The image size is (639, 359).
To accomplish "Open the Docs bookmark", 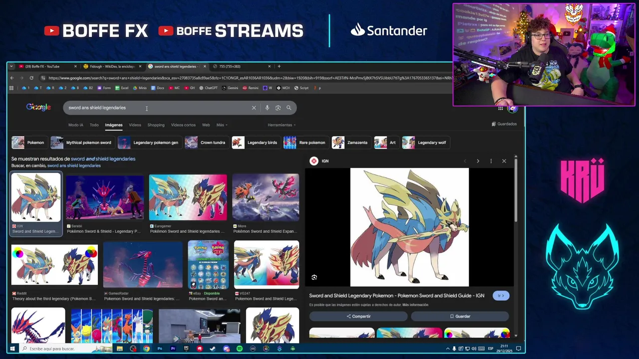I will 157,88.
